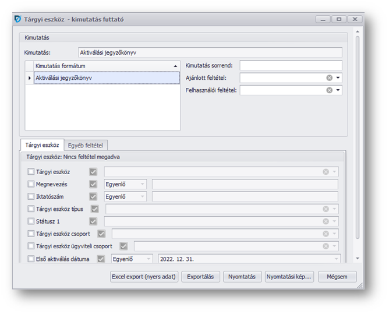Click into the Kimutatás sorrend input field

click(x=291, y=65)
